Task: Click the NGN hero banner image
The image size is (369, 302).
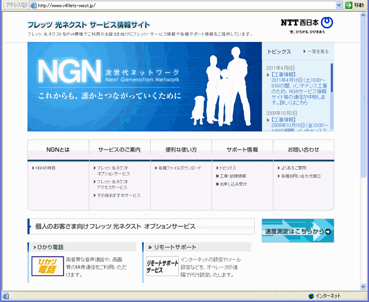Action: 145,87
